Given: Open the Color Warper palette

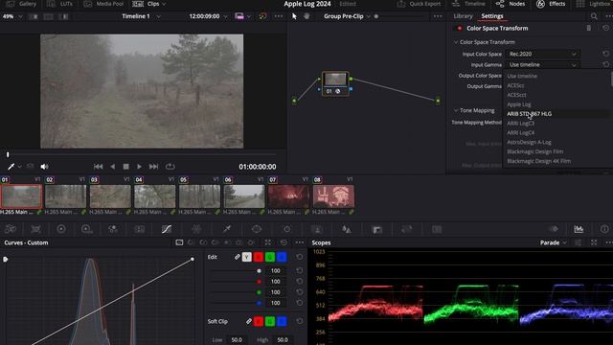Looking at the screenshot, I should (196, 229).
